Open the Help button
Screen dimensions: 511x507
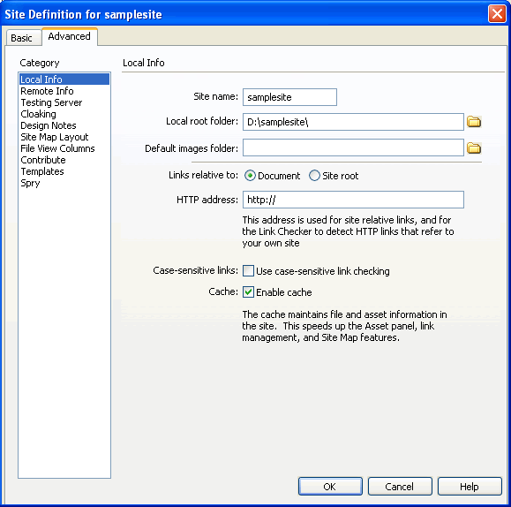[470, 487]
